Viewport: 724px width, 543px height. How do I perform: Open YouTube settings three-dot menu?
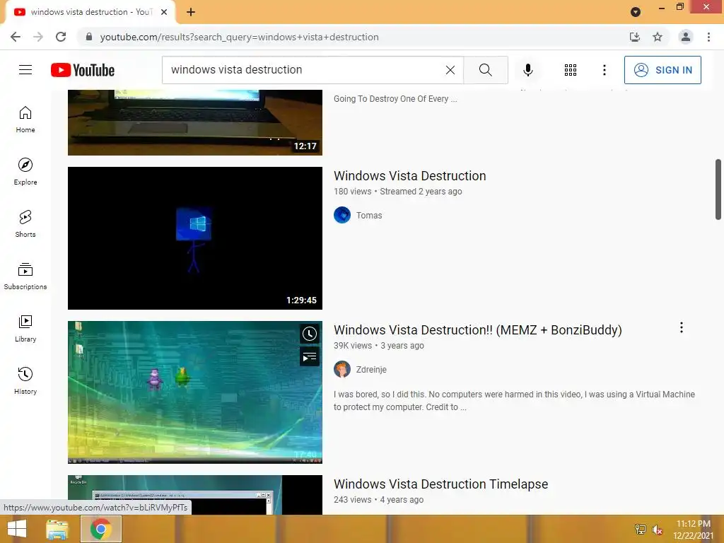click(x=604, y=70)
